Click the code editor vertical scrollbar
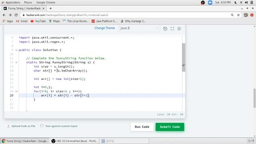The width and height of the screenshot is (256, 144). click(x=184, y=57)
